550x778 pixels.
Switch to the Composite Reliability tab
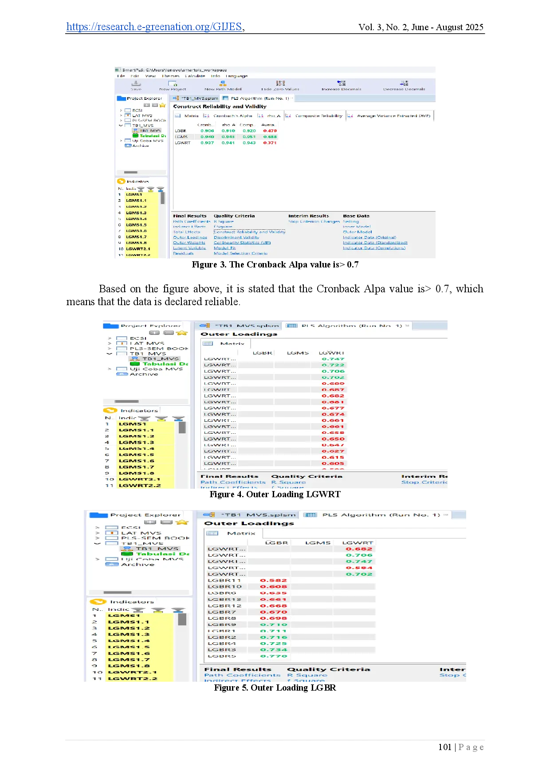[318, 116]
